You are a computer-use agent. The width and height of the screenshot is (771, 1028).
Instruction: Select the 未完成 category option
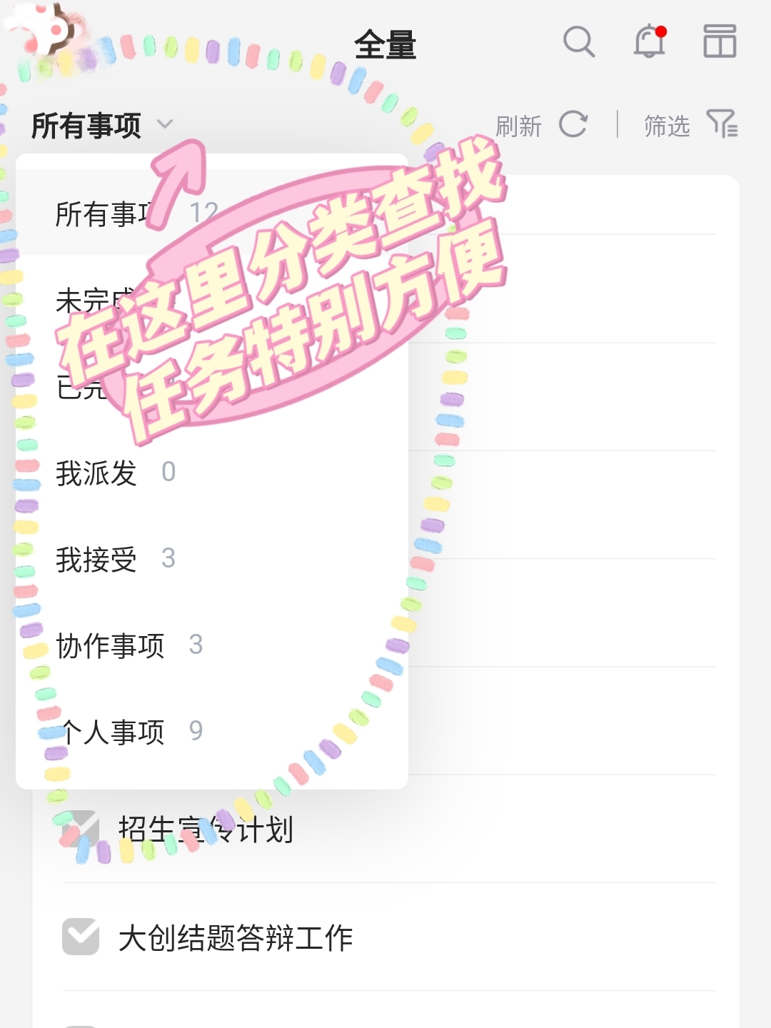212,300
